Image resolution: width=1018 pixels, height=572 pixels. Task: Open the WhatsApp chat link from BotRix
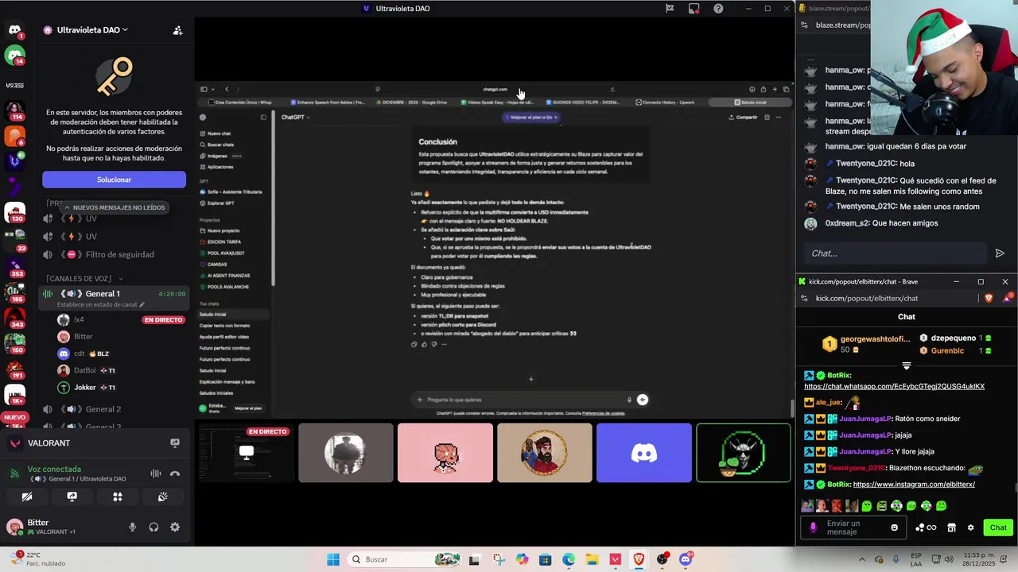point(894,387)
